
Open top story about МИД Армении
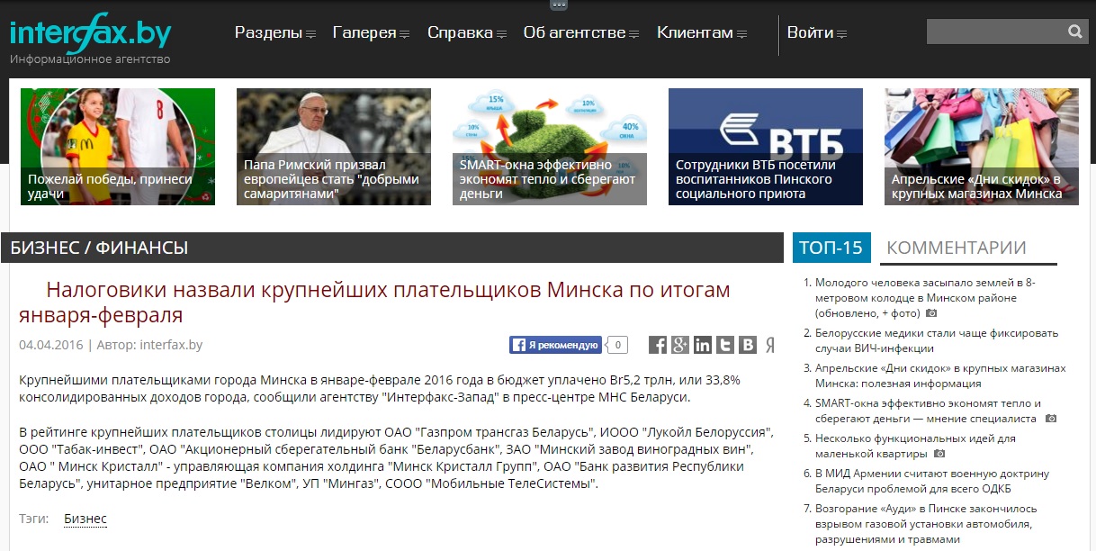point(932,481)
